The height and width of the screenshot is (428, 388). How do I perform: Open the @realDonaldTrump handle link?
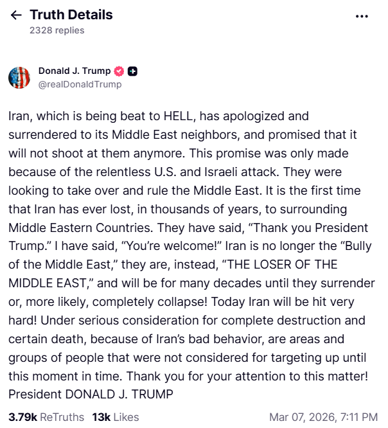pos(80,84)
